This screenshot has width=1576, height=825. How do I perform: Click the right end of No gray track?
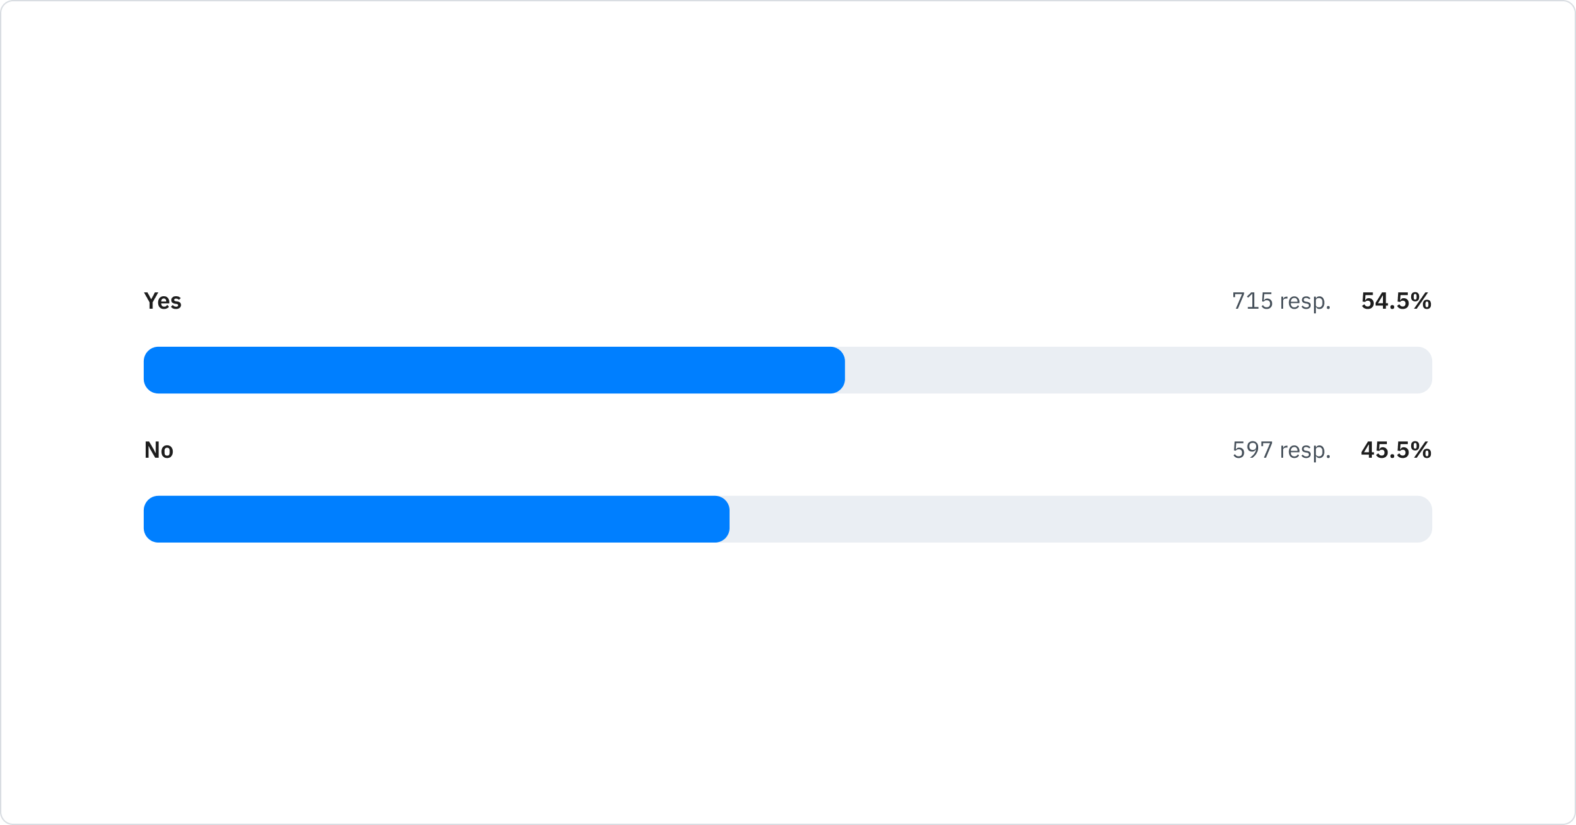(x=1423, y=519)
